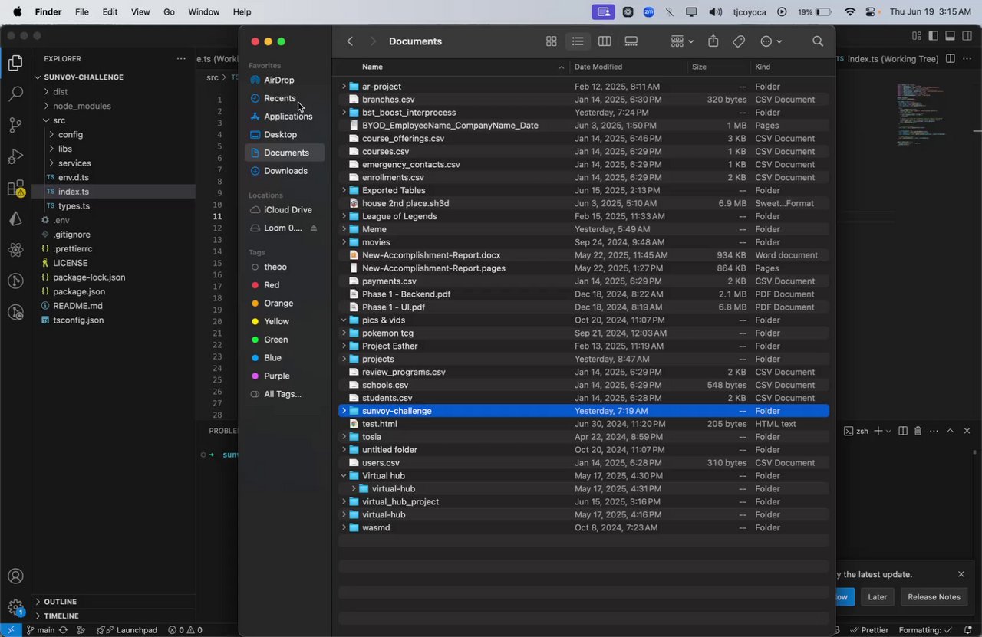Switch Finder to gallery view
This screenshot has height=637, width=982.
631,41
